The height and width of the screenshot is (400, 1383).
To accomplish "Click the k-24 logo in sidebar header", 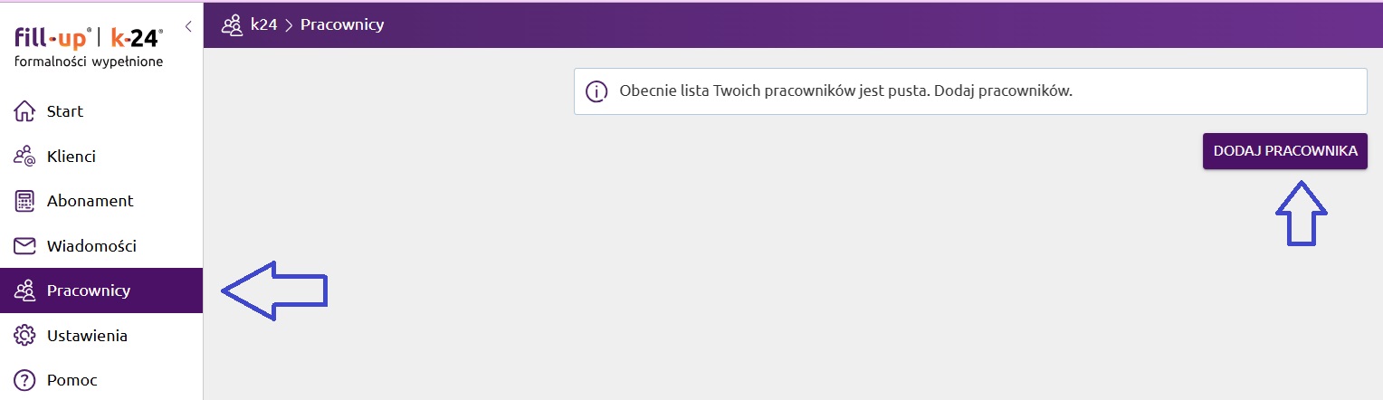I will point(136,38).
